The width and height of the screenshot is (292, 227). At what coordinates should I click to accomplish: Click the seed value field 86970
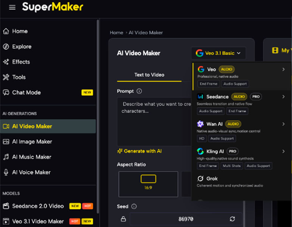[x=186, y=219]
